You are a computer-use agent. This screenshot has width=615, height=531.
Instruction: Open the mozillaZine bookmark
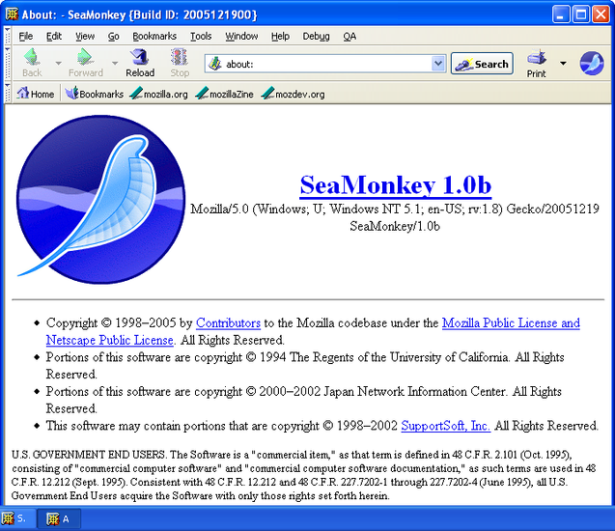(x=224, y=94)
